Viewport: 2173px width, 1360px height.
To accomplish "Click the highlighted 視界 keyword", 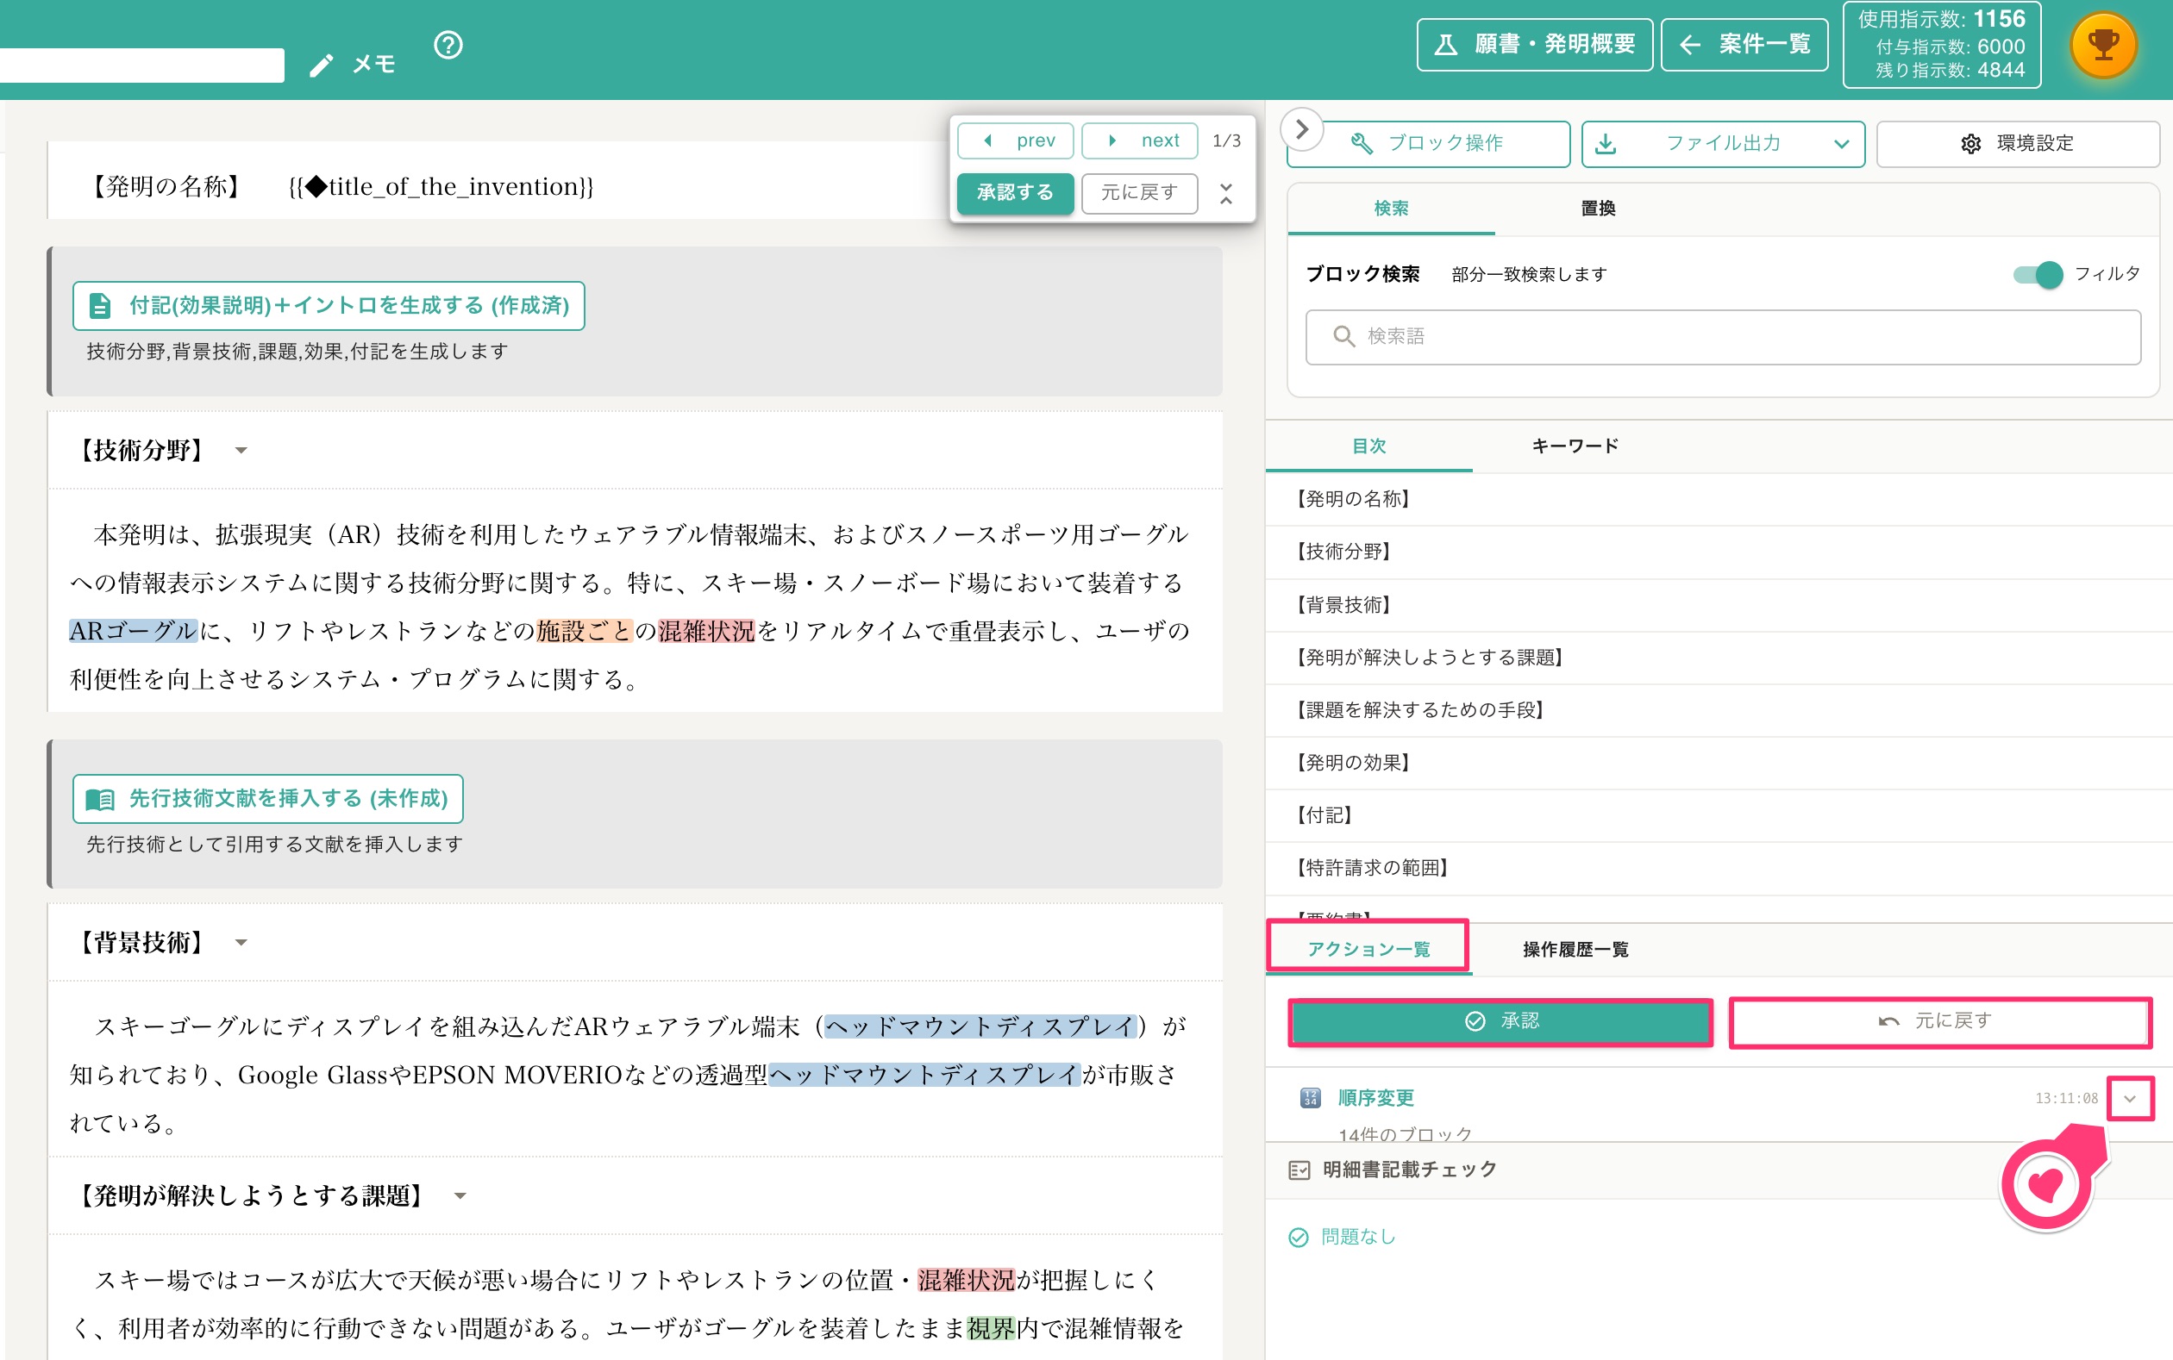I will 991,1328.
